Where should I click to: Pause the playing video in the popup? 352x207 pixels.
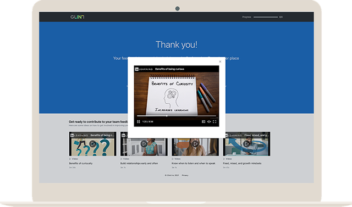click(139, 122)
